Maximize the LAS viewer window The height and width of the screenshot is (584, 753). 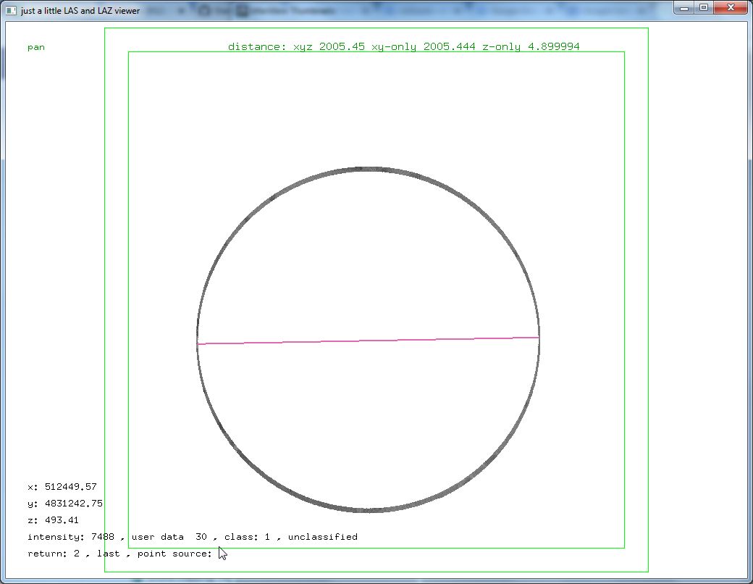coord(703,7)
